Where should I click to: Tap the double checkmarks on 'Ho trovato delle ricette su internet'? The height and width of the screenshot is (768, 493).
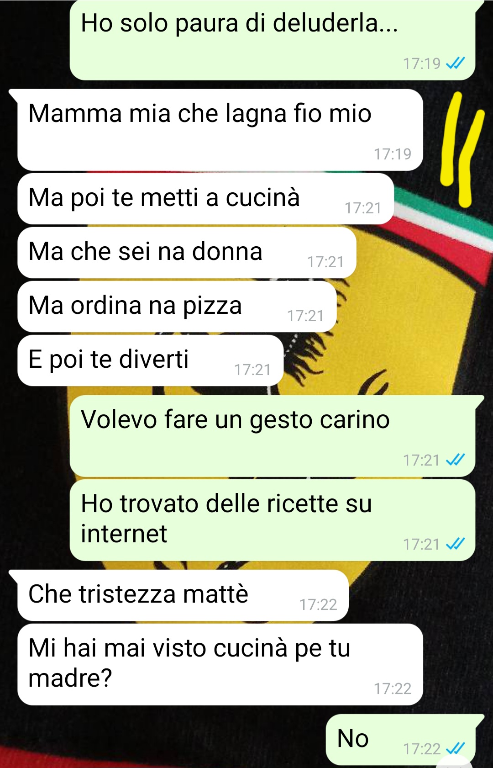click(455, 544)
